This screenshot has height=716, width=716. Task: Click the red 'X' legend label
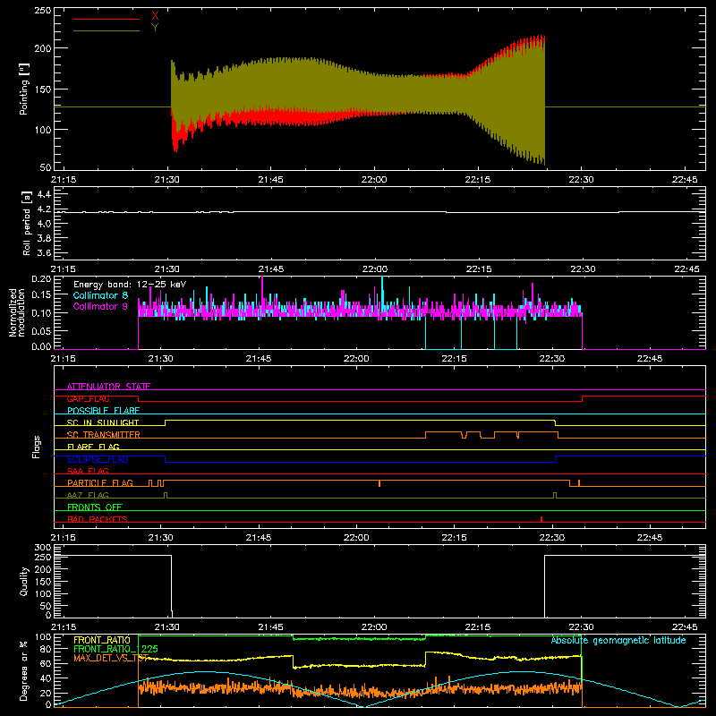coord(155,16)
